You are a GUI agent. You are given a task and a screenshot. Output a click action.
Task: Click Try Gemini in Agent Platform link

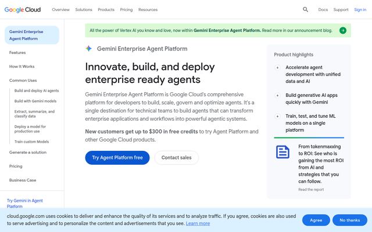pos(24,204)
